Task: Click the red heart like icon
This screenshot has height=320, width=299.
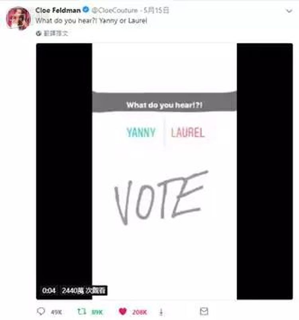Action: [x=123, y=312]
